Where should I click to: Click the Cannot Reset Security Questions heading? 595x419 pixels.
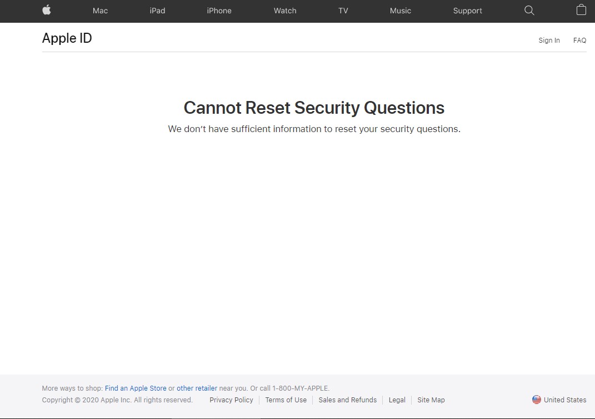click(314, 108)
